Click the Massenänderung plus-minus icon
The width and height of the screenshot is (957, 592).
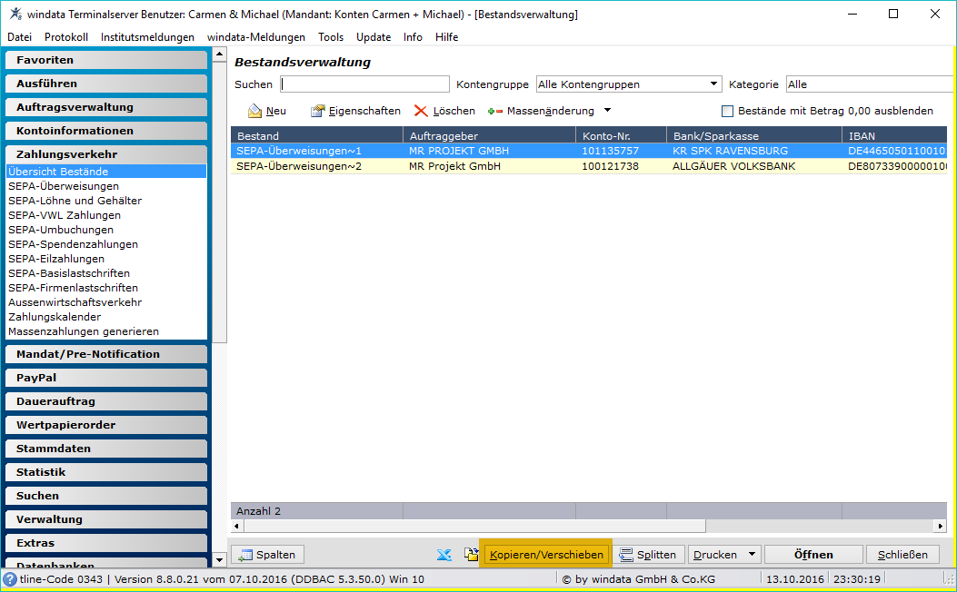click(495, 111)
